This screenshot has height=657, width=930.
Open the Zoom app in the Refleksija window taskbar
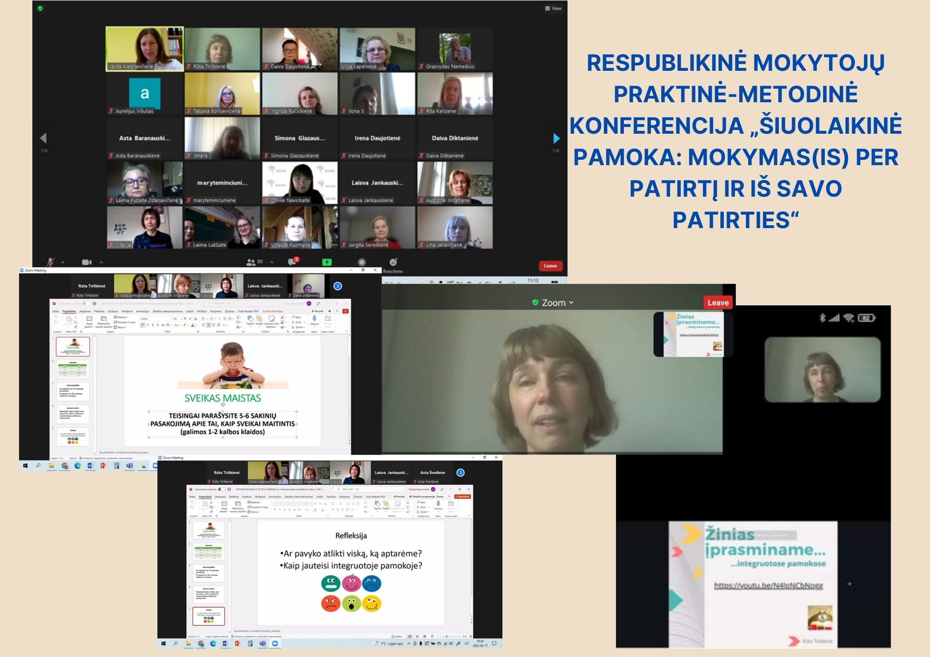(275, 644)
